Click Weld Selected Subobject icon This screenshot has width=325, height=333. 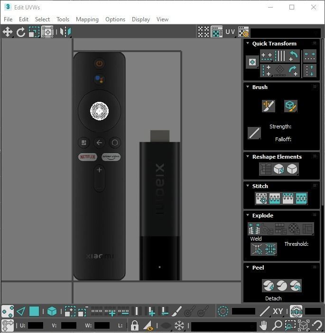(x=270, y=249)
